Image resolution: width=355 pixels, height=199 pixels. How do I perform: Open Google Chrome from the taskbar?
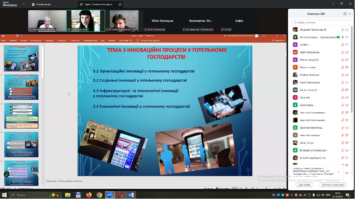coord(99,195)
